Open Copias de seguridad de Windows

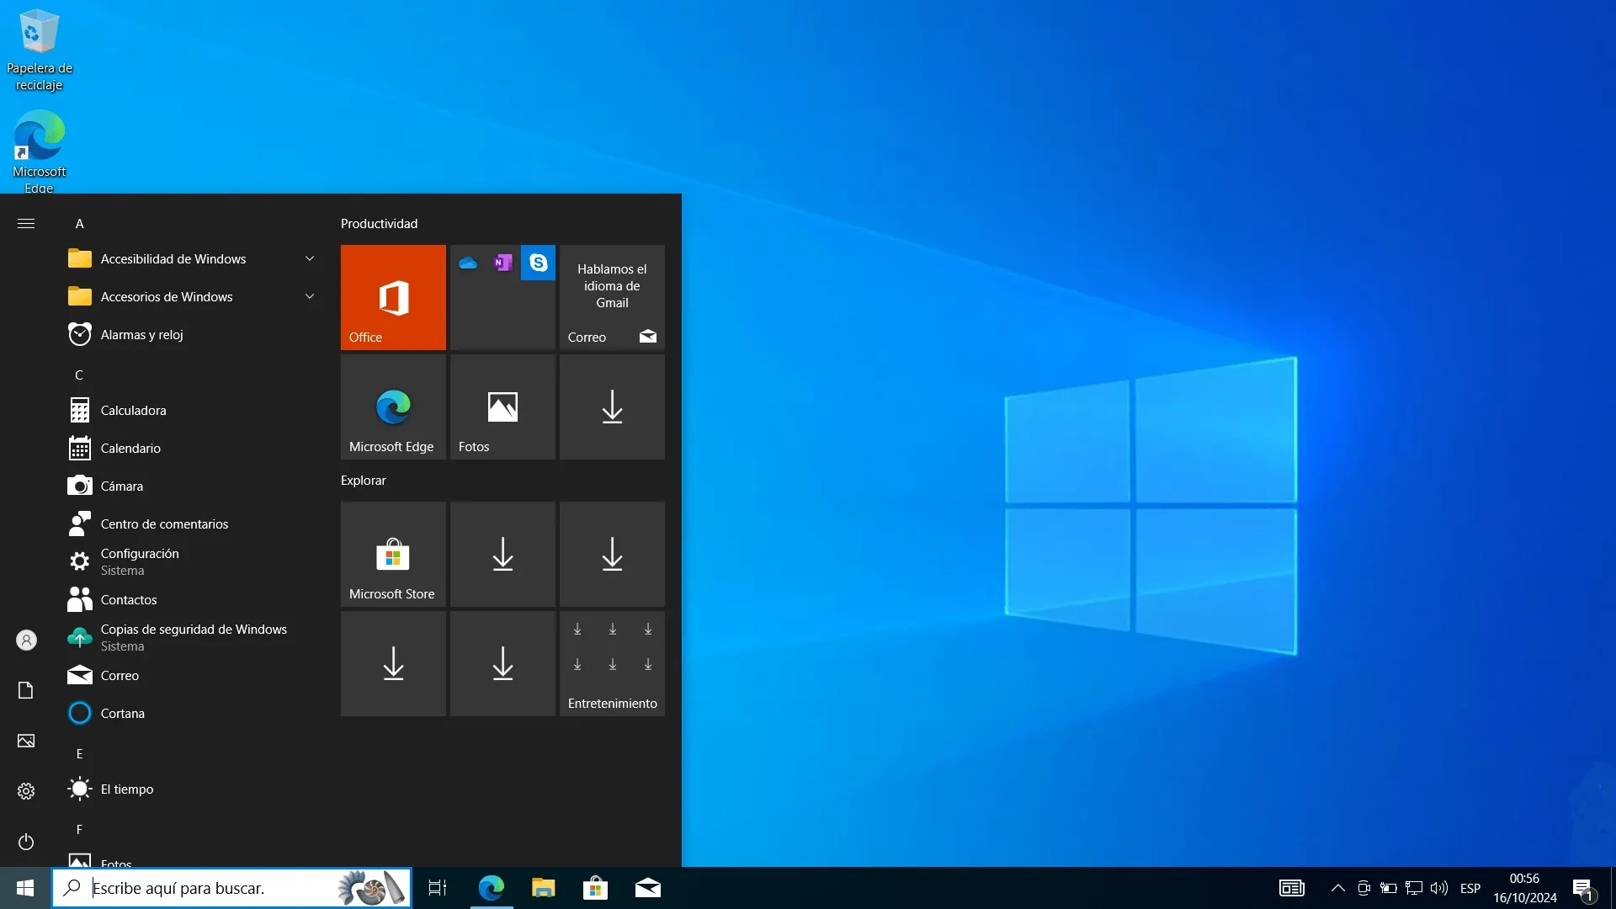194,637
